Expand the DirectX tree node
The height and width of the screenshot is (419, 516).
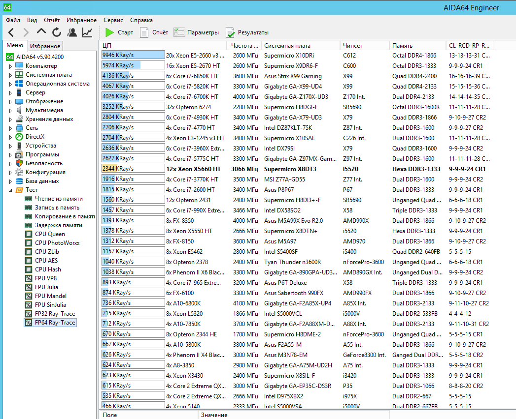point(10,137)
